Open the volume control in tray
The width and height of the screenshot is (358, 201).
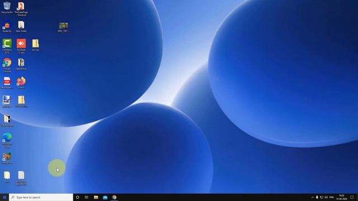click(x=326, y=197)
